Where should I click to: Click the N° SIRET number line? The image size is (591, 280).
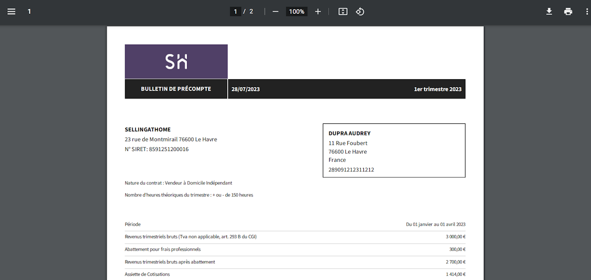click(157, 149)
